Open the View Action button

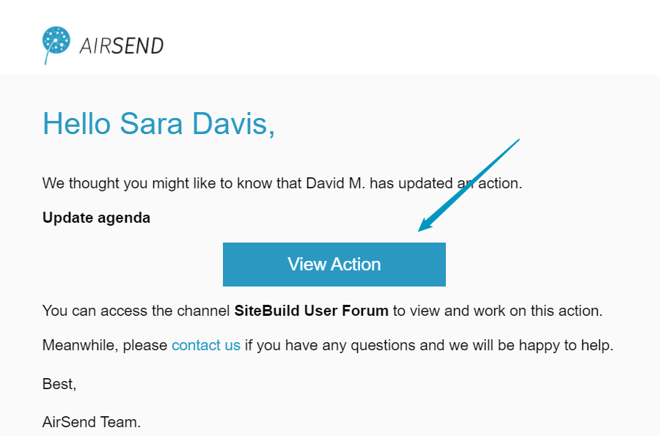334,265
